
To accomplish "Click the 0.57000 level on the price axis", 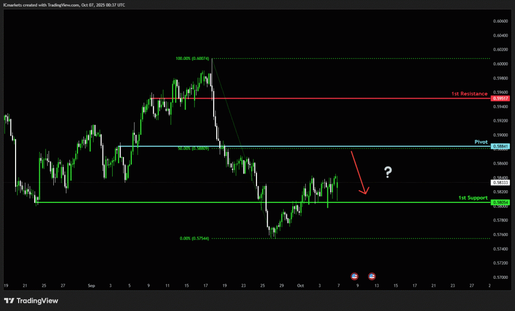I will [x=500, y=277].
